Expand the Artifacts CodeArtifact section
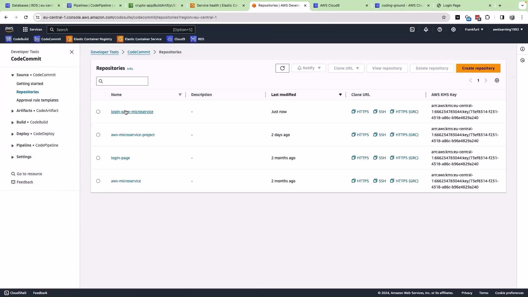 (12, 111)
